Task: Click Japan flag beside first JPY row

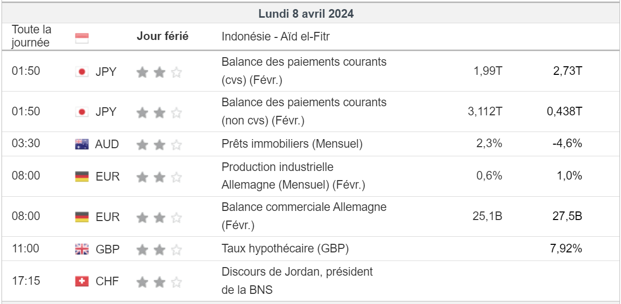Action: click(x=82, y=72)
